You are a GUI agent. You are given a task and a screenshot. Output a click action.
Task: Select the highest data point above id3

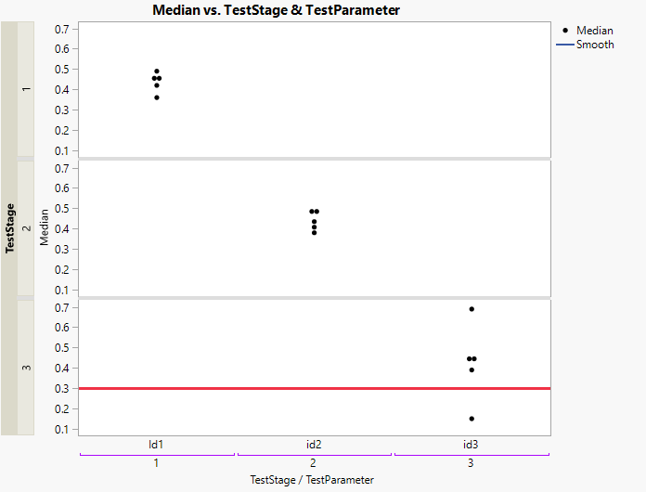pos(472,309)
